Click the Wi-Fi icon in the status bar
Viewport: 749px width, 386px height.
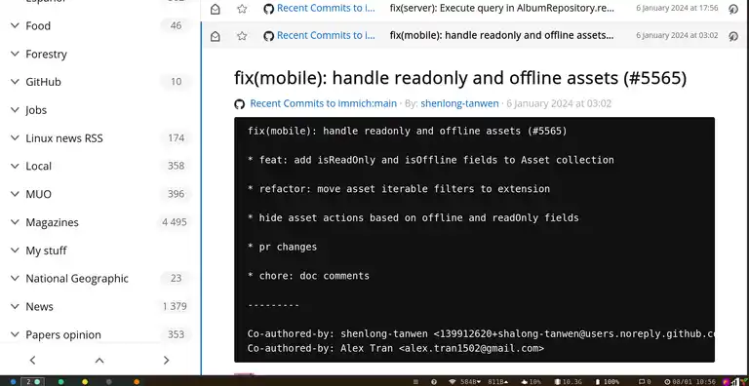pos(452,382)
